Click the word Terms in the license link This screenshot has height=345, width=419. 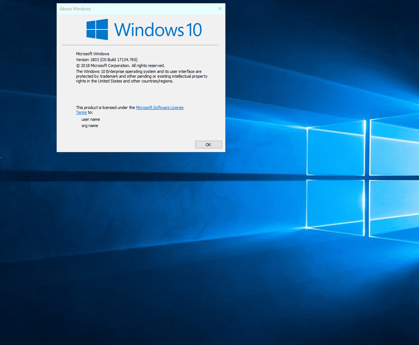click(81, 113)
